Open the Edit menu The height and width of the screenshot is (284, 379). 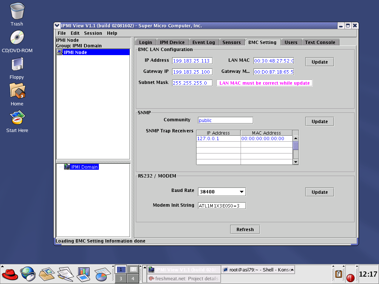(x=75, y=33)
